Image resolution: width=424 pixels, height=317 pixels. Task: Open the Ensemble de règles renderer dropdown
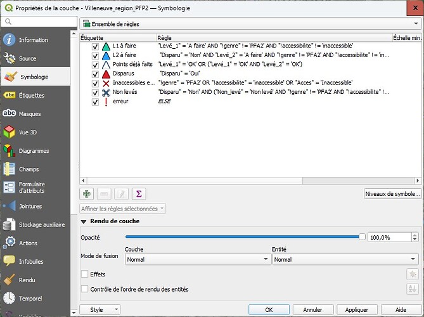(x=251, y=24)
